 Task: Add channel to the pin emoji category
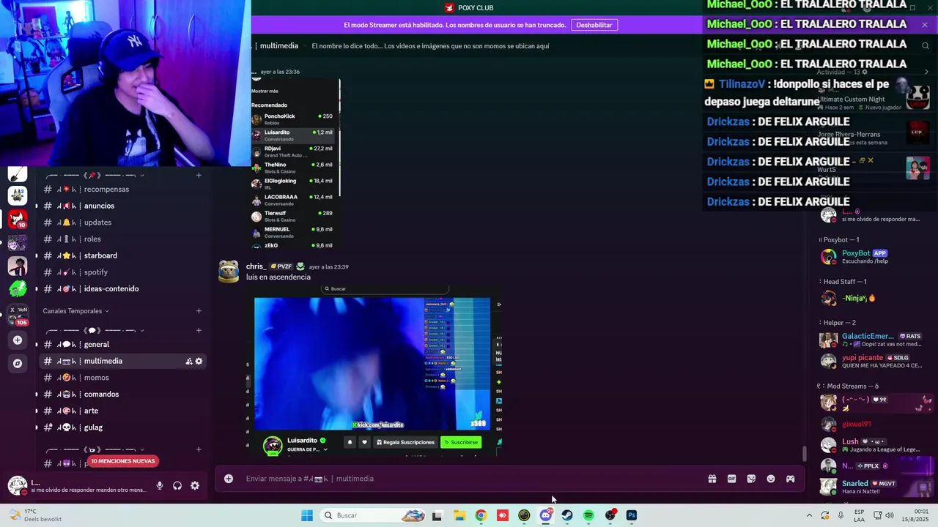[x=199, y=176]
